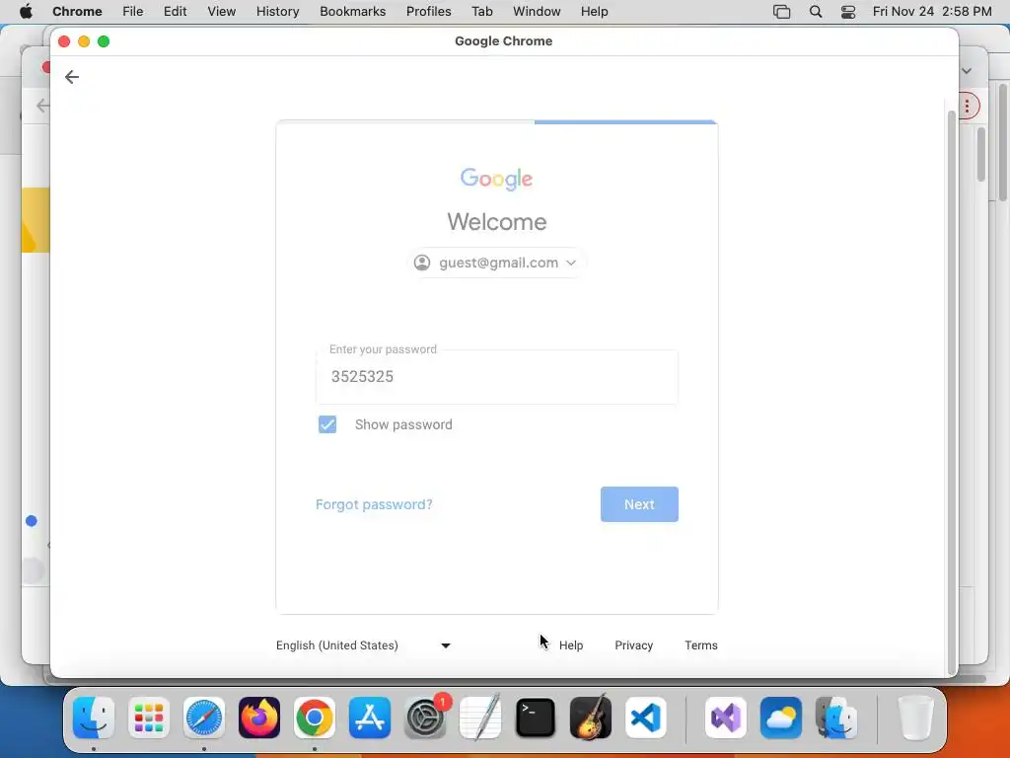Open the Profiles menu
This screenshot has height=758, width=1010.
(429, 12)
